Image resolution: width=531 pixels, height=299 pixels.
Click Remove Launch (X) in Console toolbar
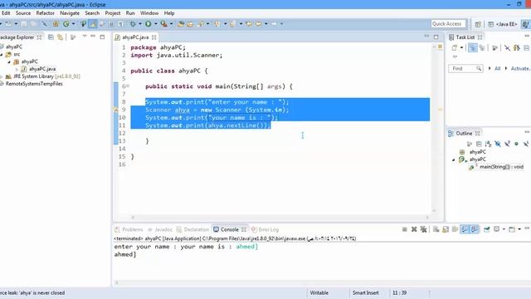coord(414,229)
